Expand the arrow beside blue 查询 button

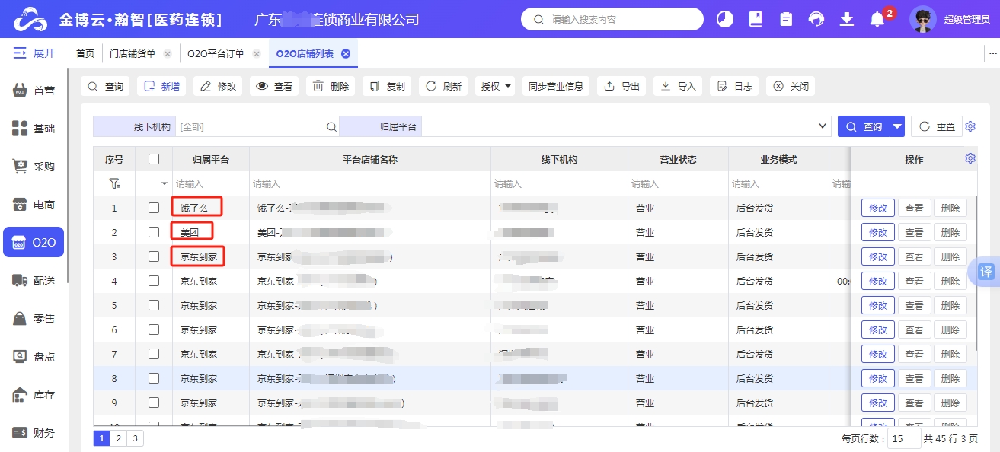click(897, 127)
